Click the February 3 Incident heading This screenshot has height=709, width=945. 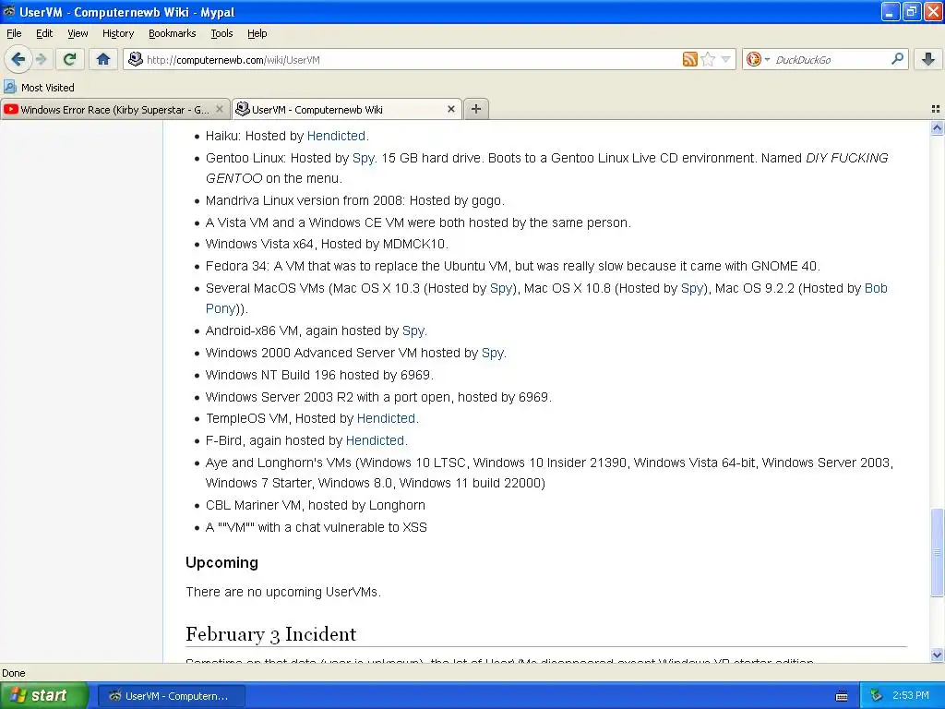coord(270,634)
